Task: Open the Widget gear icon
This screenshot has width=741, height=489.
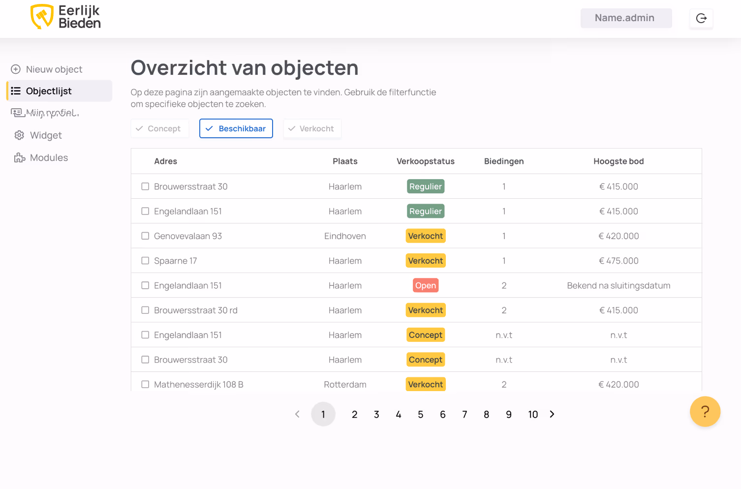Action: click(x=19, y=135)
